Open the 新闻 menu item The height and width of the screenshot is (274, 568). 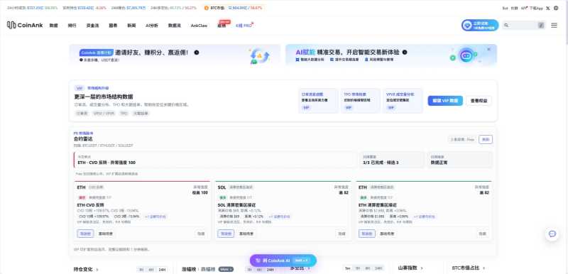click(x=131, y=26)
